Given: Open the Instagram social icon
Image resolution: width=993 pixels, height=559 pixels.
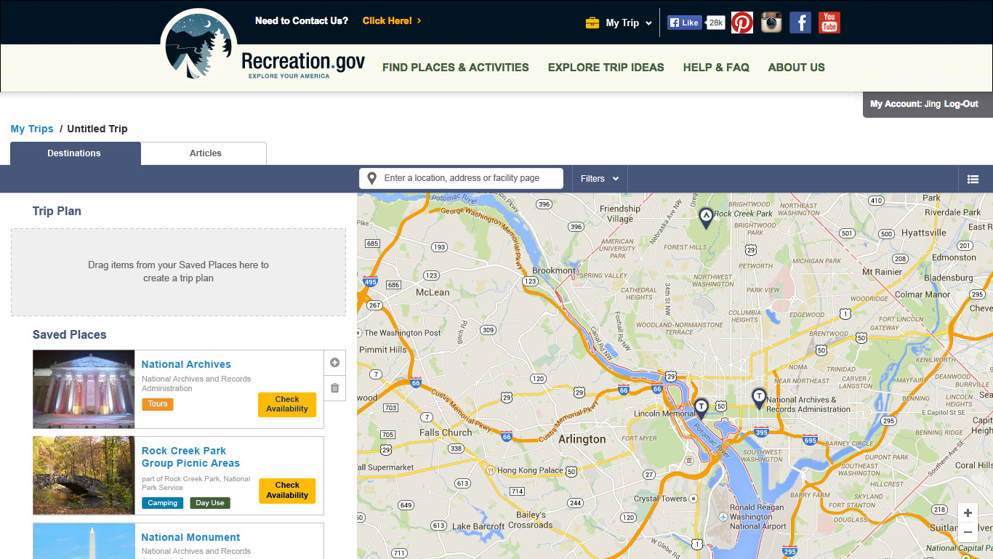Looking at the screenshot, I should pyautogui.click(x=771, y=23).
